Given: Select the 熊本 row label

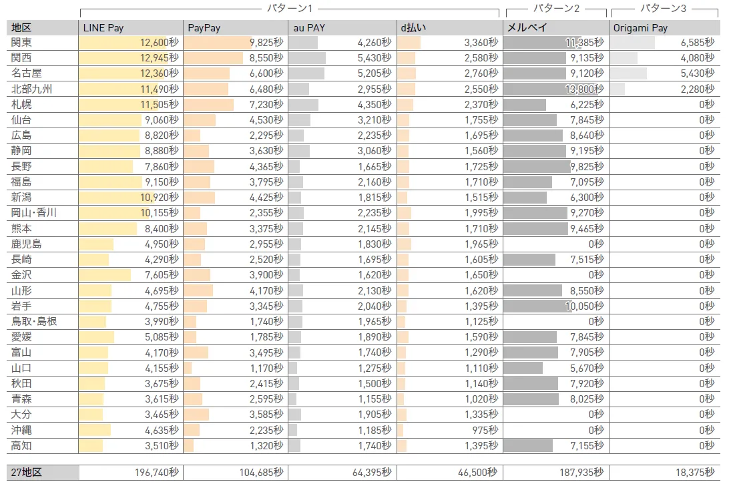Looking at the screenshot, I should [x=21, y=228].
